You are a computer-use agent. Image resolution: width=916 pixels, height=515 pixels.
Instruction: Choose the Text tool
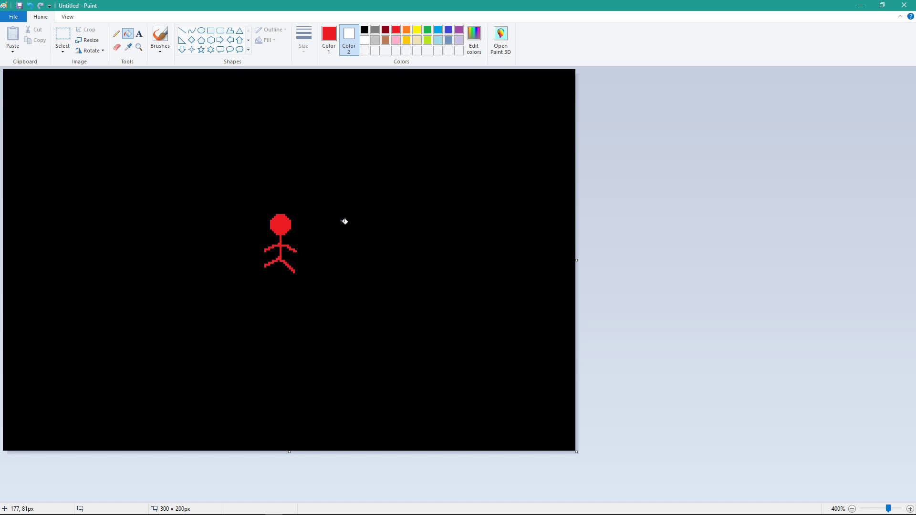139,34
